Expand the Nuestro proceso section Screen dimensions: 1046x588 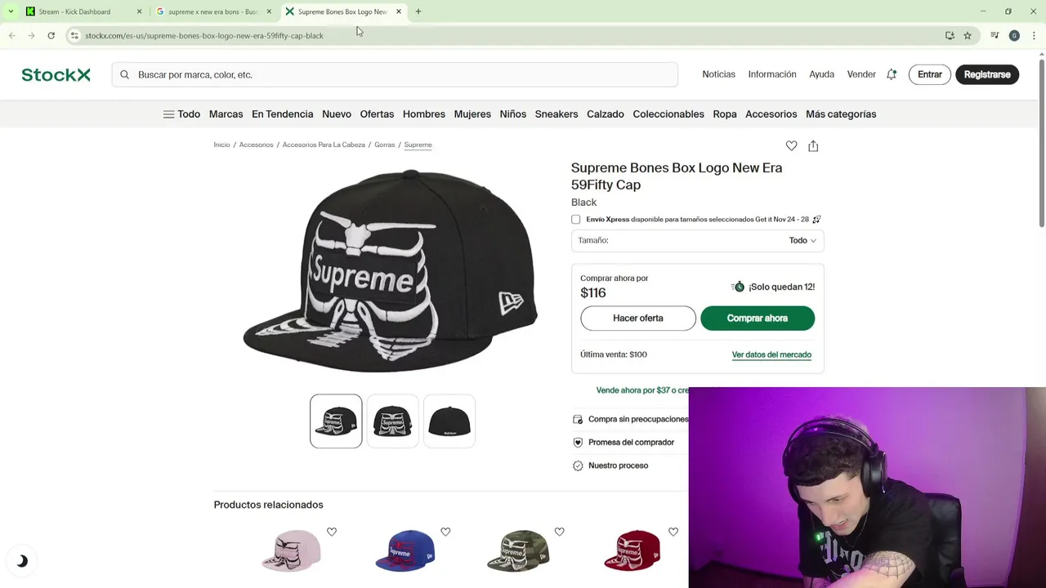tap(618, 465)
